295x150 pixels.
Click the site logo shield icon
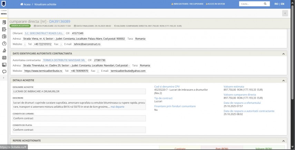(3, 4)
